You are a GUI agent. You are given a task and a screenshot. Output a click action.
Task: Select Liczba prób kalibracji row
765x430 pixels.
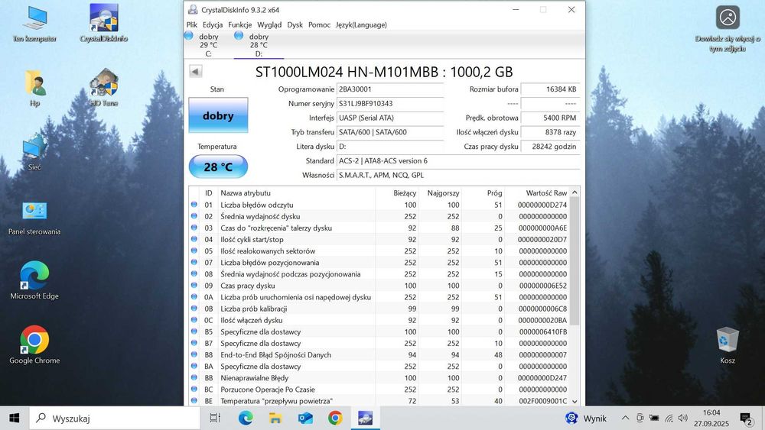click(x=379, y=309)
